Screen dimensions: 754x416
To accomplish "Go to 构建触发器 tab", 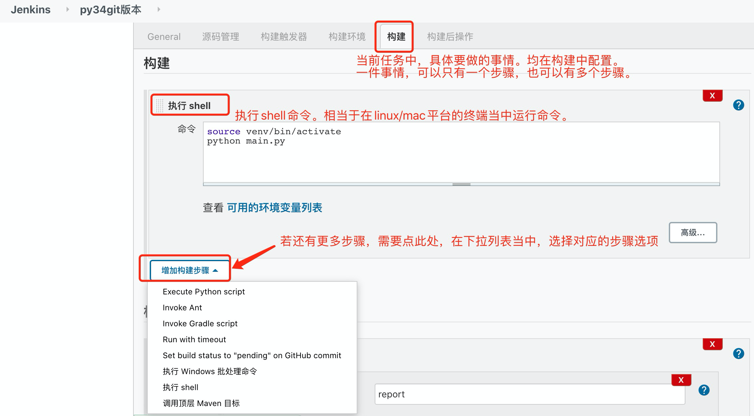I will click(x=283, y=37).
